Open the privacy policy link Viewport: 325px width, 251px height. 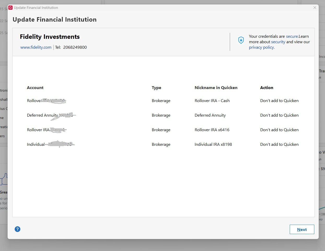click(x=262, y=47)
